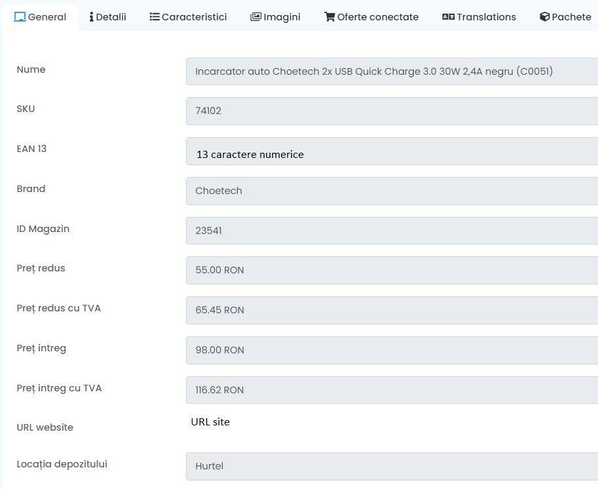Click the 'Preț redus cu TVA' label
This screenshot has width=598, height=489.
pos(59,309)
